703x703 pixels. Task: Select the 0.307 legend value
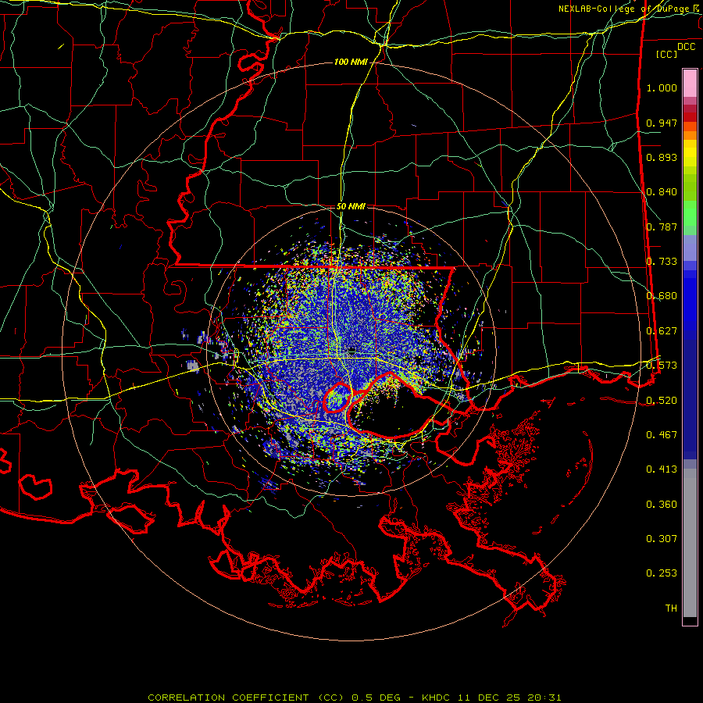click(662, 539)
